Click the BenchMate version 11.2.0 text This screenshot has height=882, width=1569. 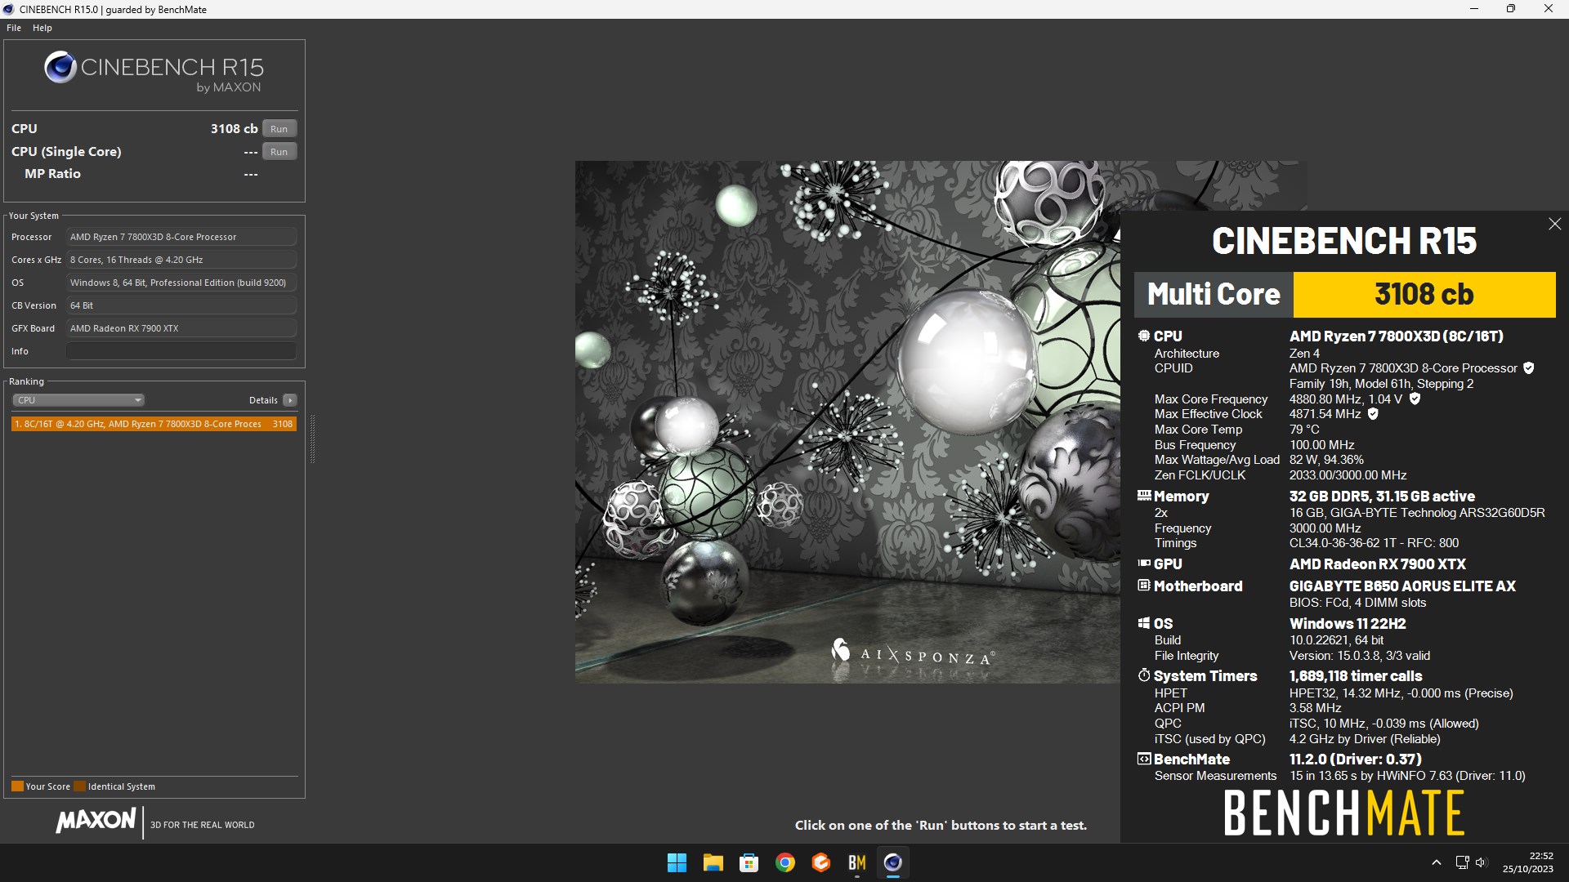coord(1356,759)
